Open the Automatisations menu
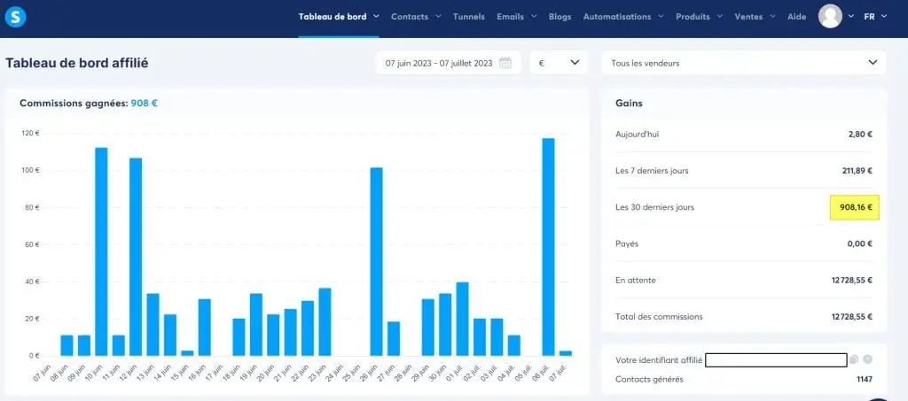908x401 pixels. [x=617, y=17]
